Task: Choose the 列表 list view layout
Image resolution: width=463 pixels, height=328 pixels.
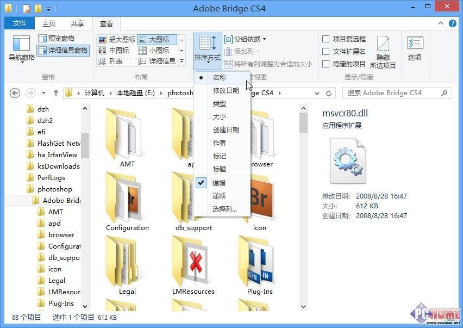Action: (111, 61)
